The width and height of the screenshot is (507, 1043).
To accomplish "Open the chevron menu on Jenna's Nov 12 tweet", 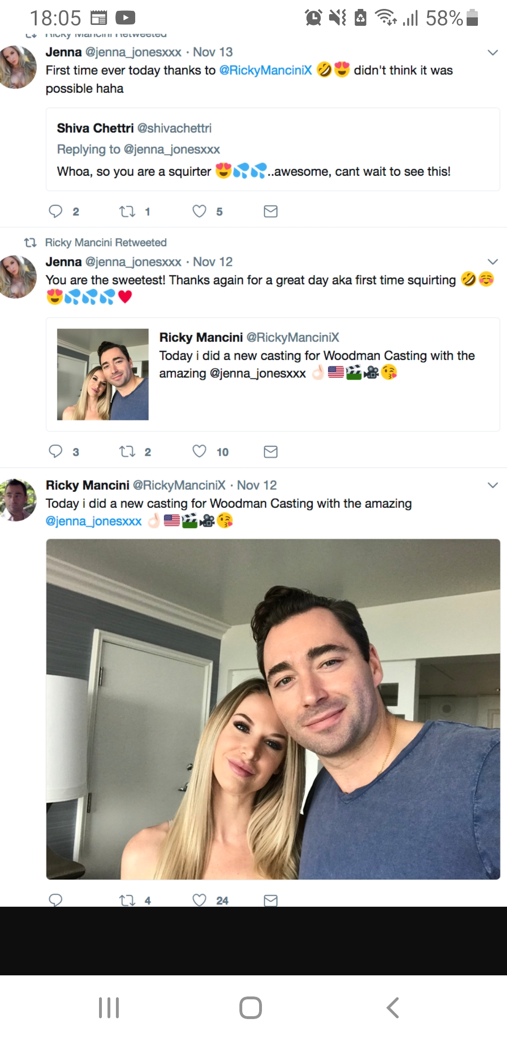I will tap(492, 262).
